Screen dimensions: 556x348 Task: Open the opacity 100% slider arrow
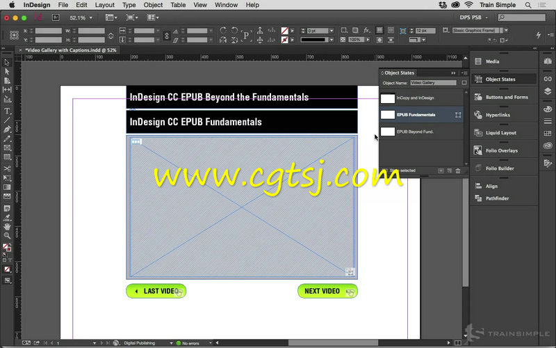368,40
